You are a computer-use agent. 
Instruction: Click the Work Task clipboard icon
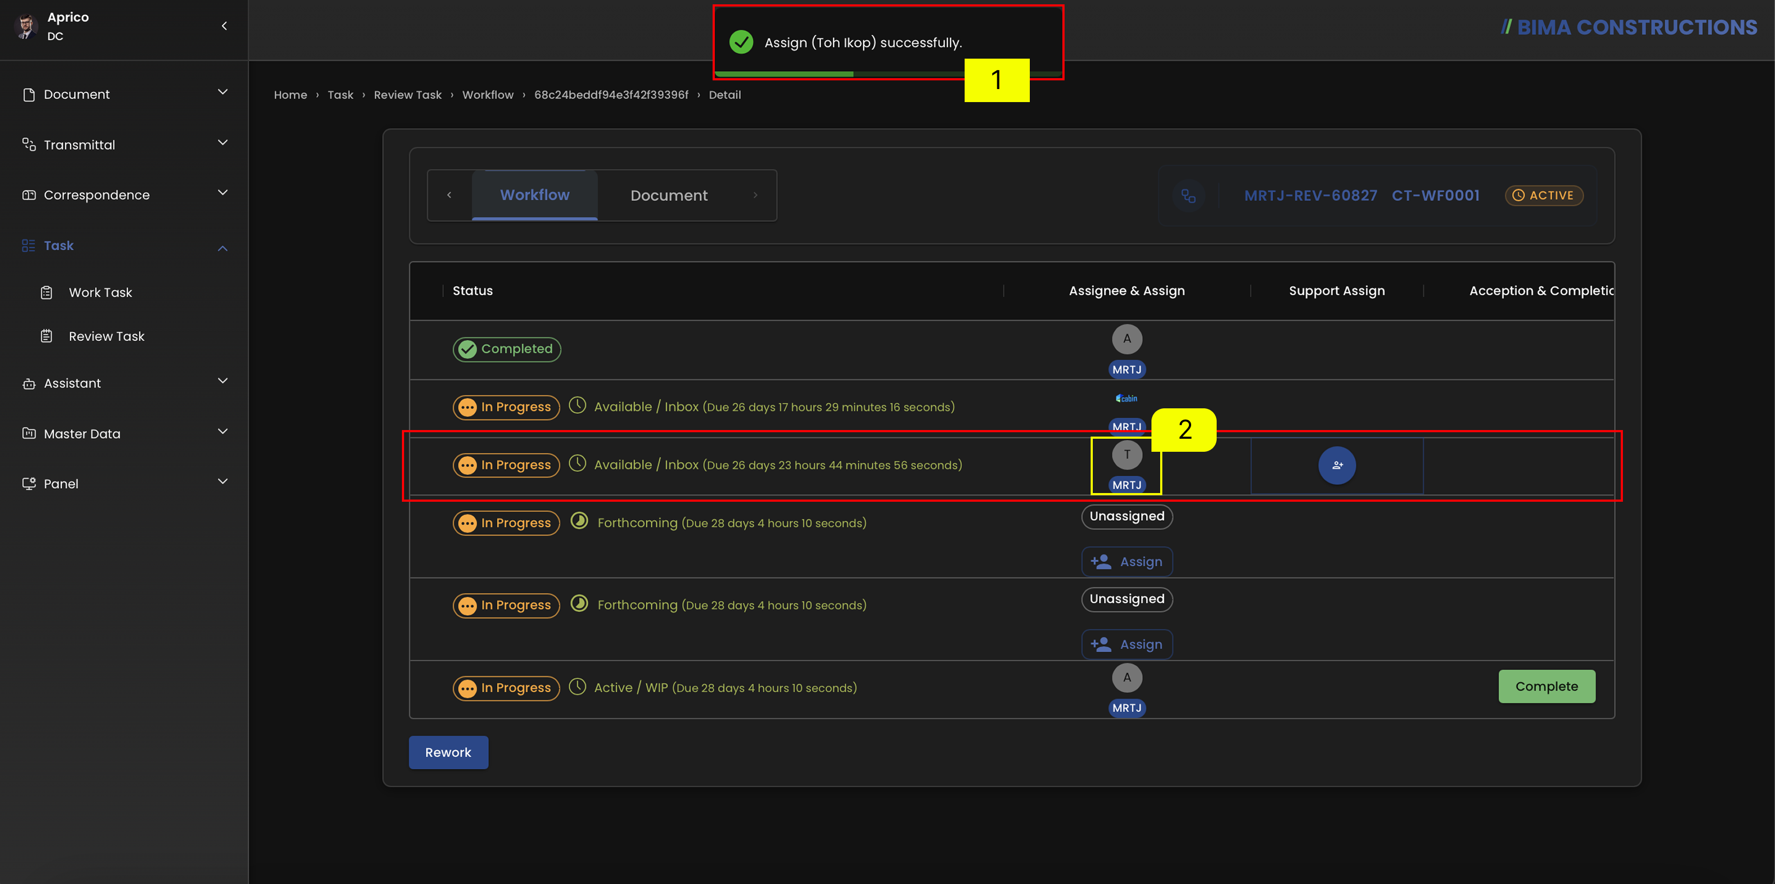[46, 292]
